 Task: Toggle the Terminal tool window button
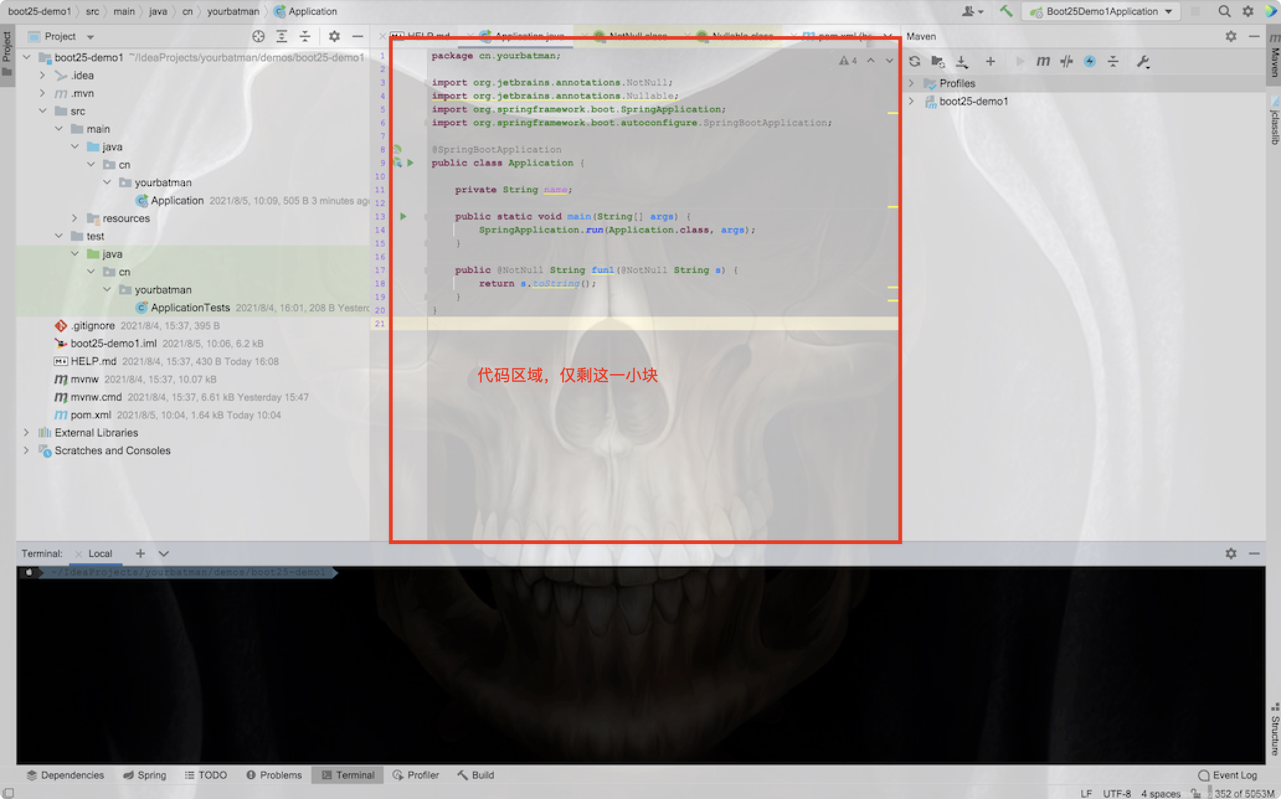point(348,775)
